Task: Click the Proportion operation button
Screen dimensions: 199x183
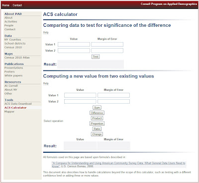Action: (x=97, y=123)
